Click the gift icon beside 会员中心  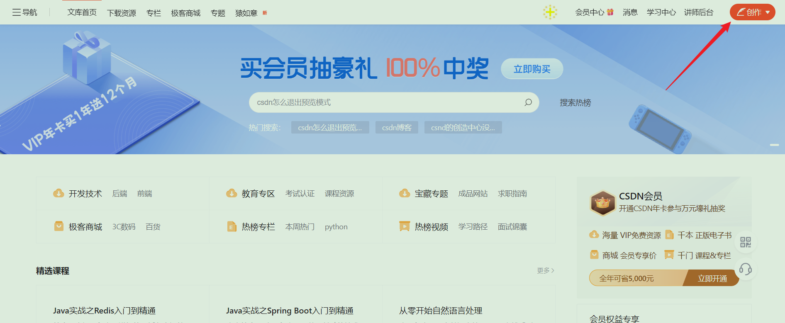(610, 12)
